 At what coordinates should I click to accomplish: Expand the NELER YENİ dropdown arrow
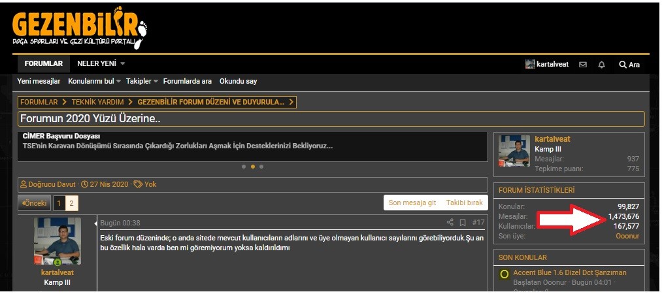pyautogui.click(x=122, y=64)
